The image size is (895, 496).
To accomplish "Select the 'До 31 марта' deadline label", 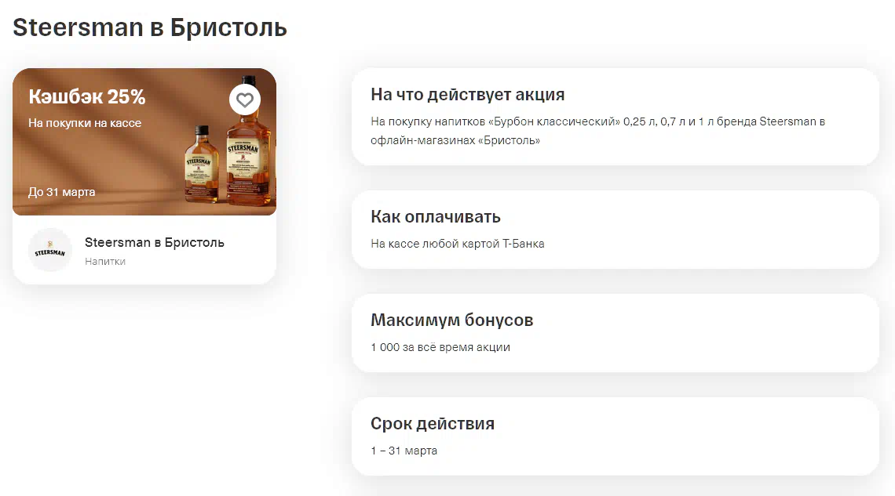I will tap(62, 192).
